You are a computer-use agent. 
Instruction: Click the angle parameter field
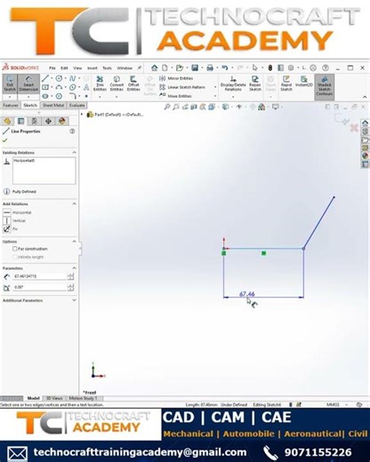point(39,287)
